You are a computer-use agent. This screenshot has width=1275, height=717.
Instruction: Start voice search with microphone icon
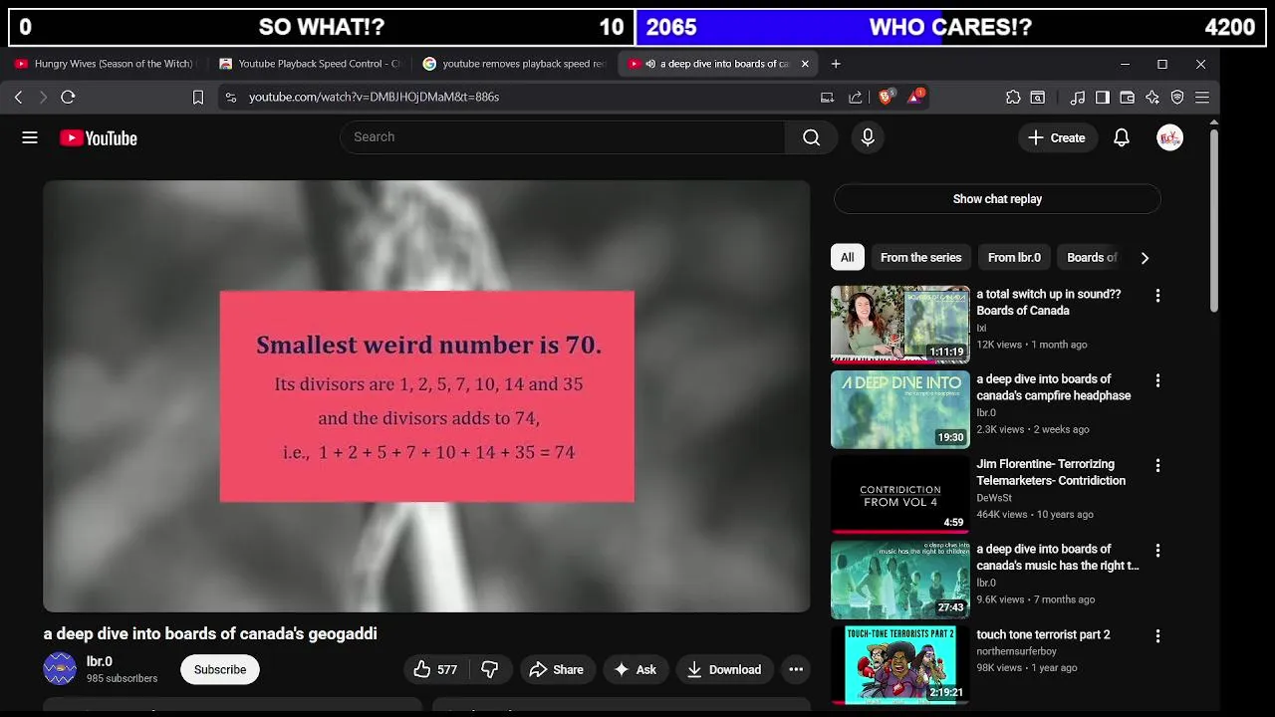(868, 137)
